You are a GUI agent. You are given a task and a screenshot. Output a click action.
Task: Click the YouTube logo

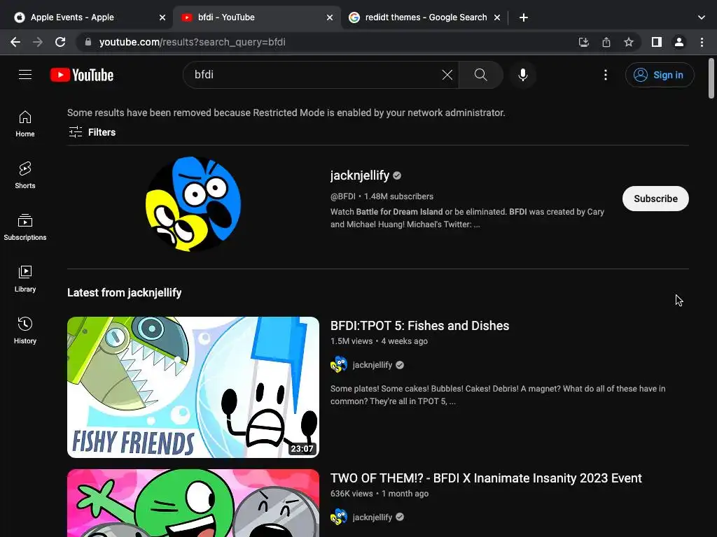click(82, 75)
